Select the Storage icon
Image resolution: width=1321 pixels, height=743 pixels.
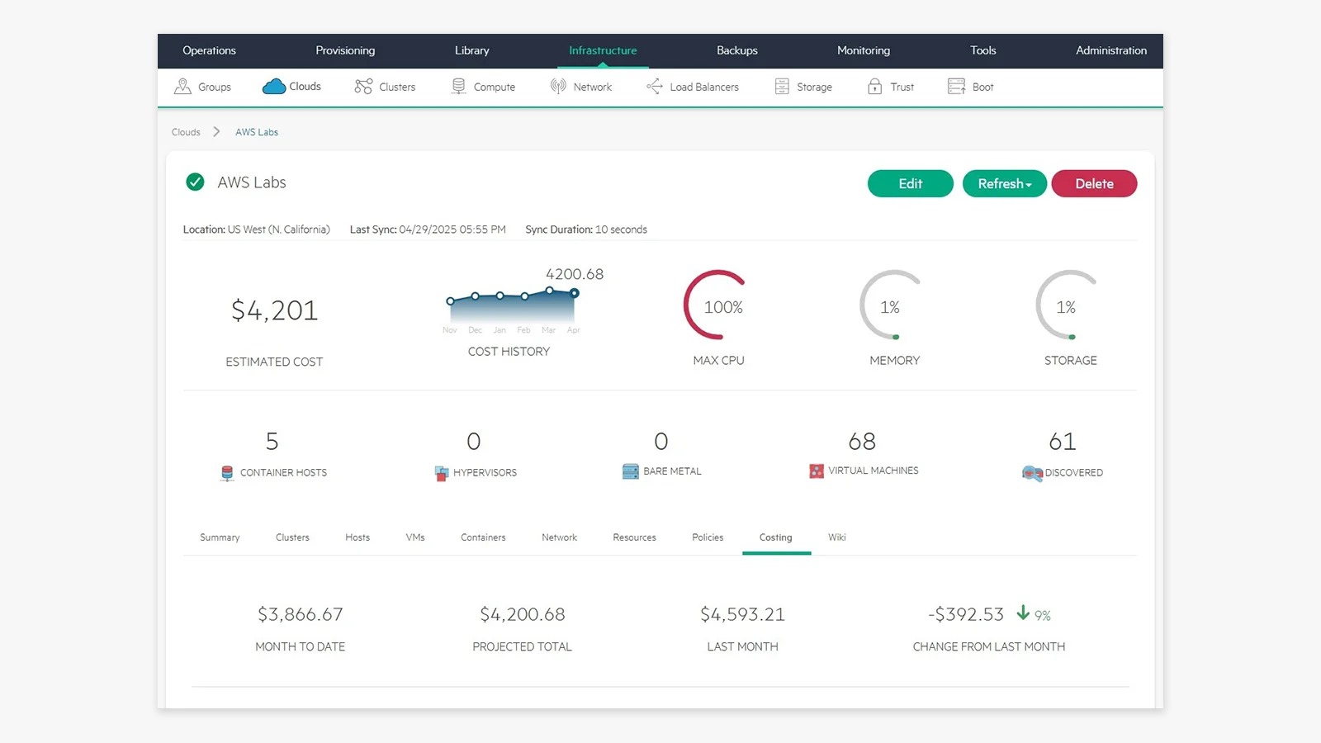782,86
